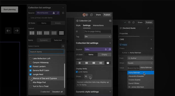Click the plus icon beside Select items
The width and height of the screenshot is (175, 96).
point(63,46)
